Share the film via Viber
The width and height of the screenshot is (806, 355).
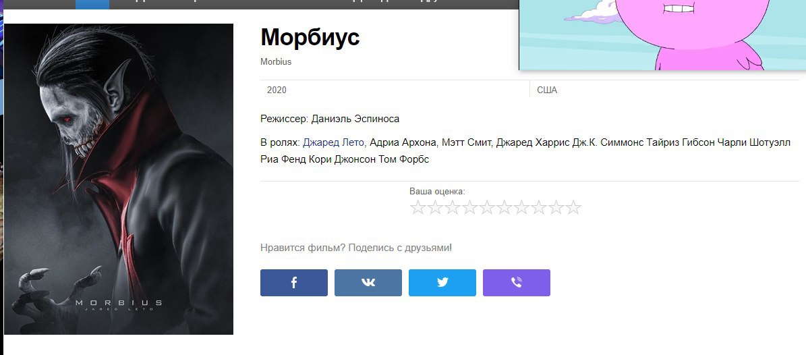[x=517, y=283]
